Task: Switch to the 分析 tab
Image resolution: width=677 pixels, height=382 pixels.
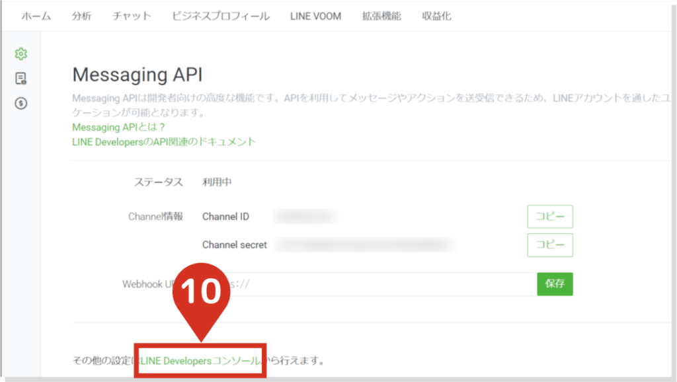Action: click(x=82, y=16)
